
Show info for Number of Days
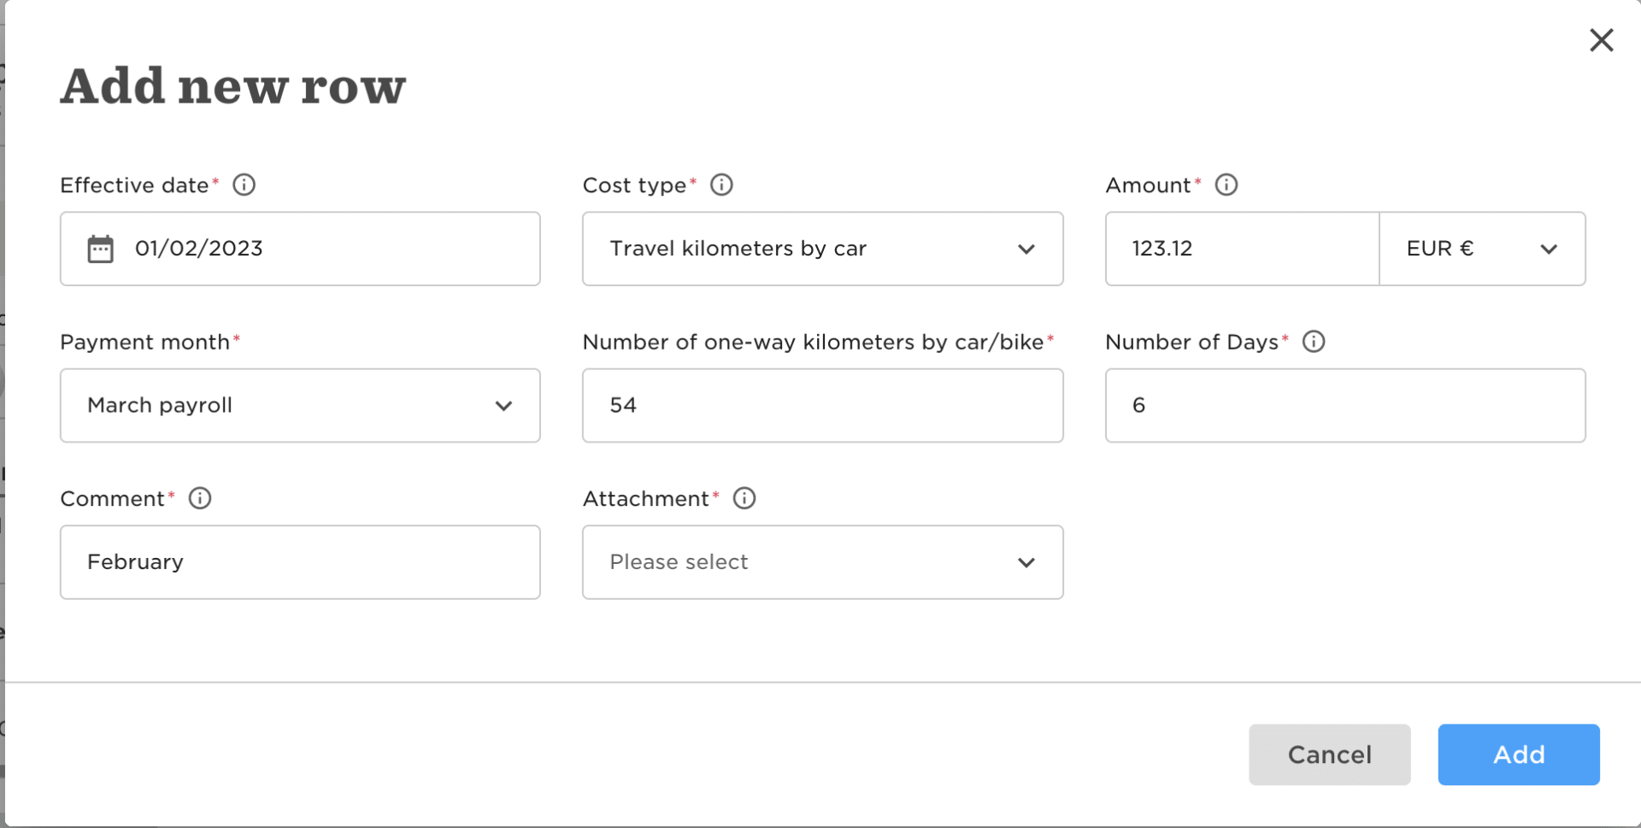coord(1314,342)
